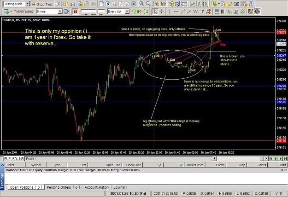Select the Fibonacci arc tool
The width and height of the screenshot is (288, 197).
click(x=230, y=12)
